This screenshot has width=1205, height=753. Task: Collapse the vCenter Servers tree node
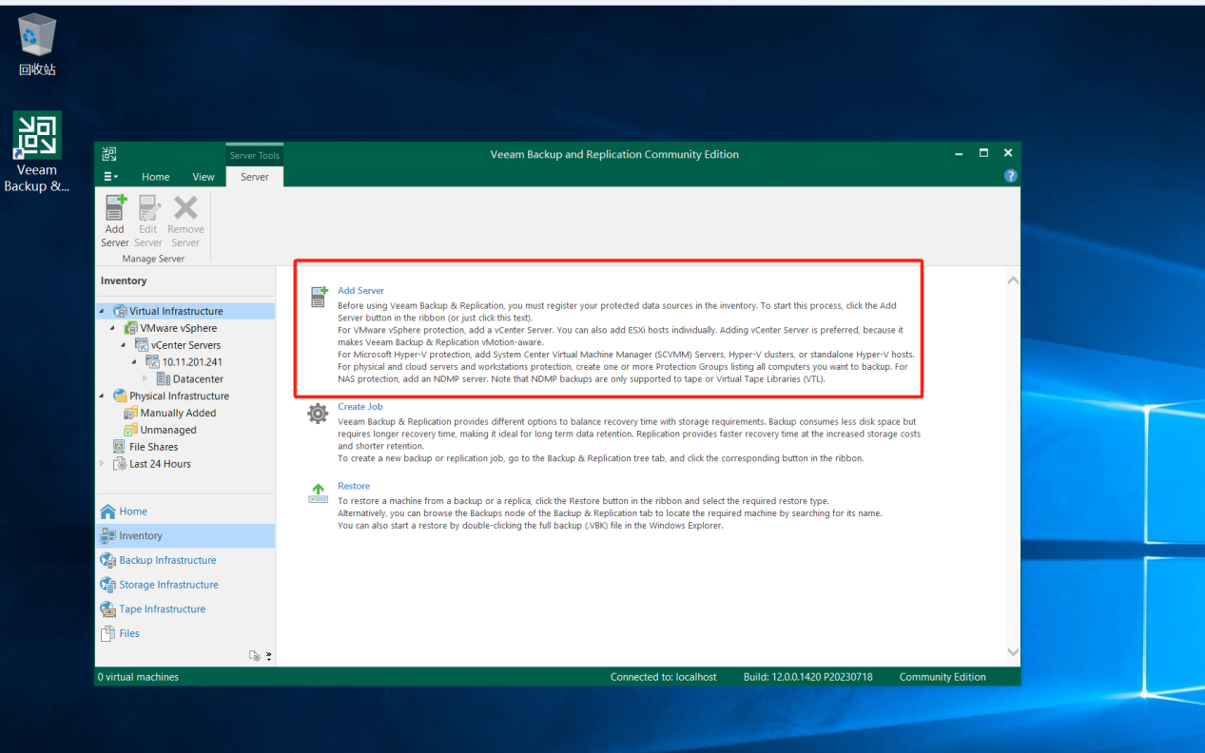[x=124, y=345]
